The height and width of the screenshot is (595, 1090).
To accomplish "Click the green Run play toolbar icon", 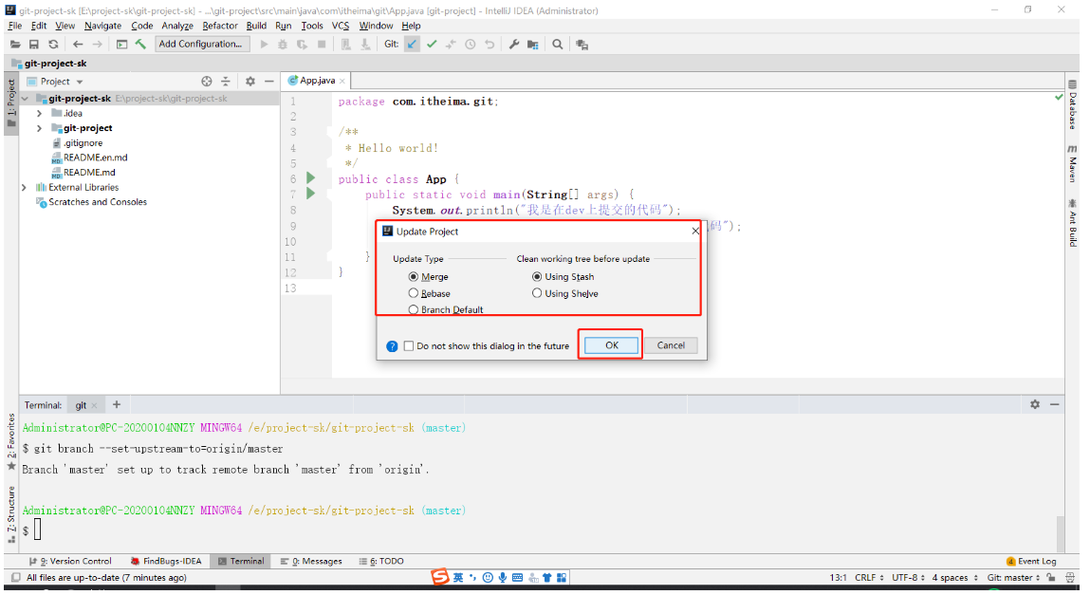I will tap(264, 45).
